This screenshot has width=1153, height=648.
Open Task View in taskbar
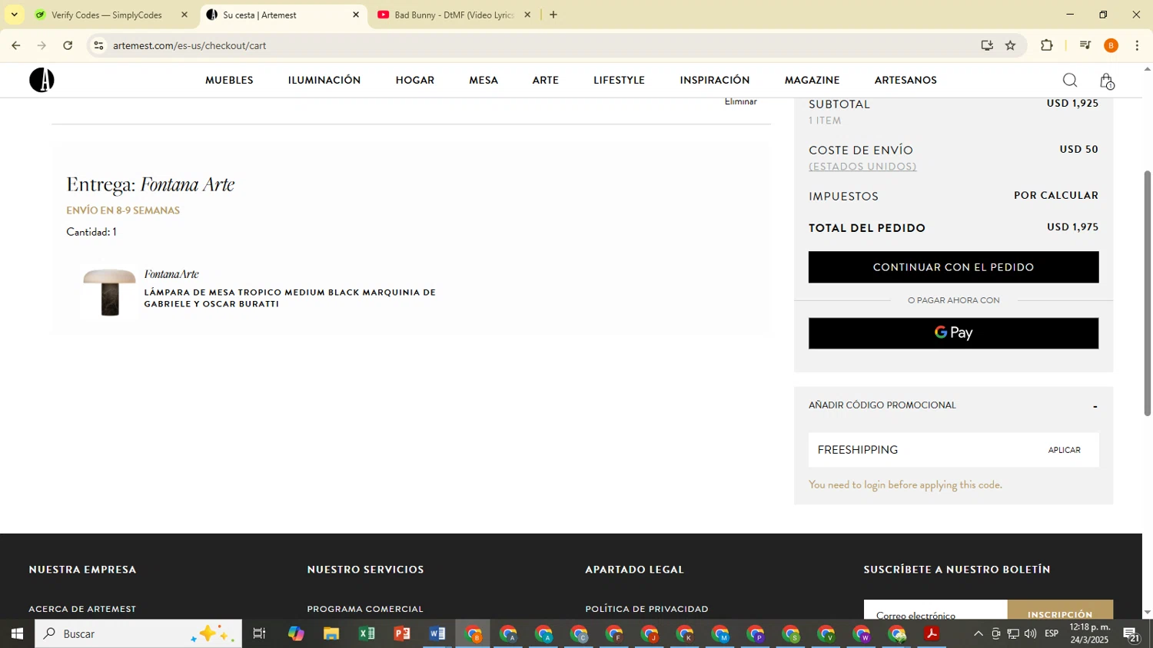tap(259, 633)
